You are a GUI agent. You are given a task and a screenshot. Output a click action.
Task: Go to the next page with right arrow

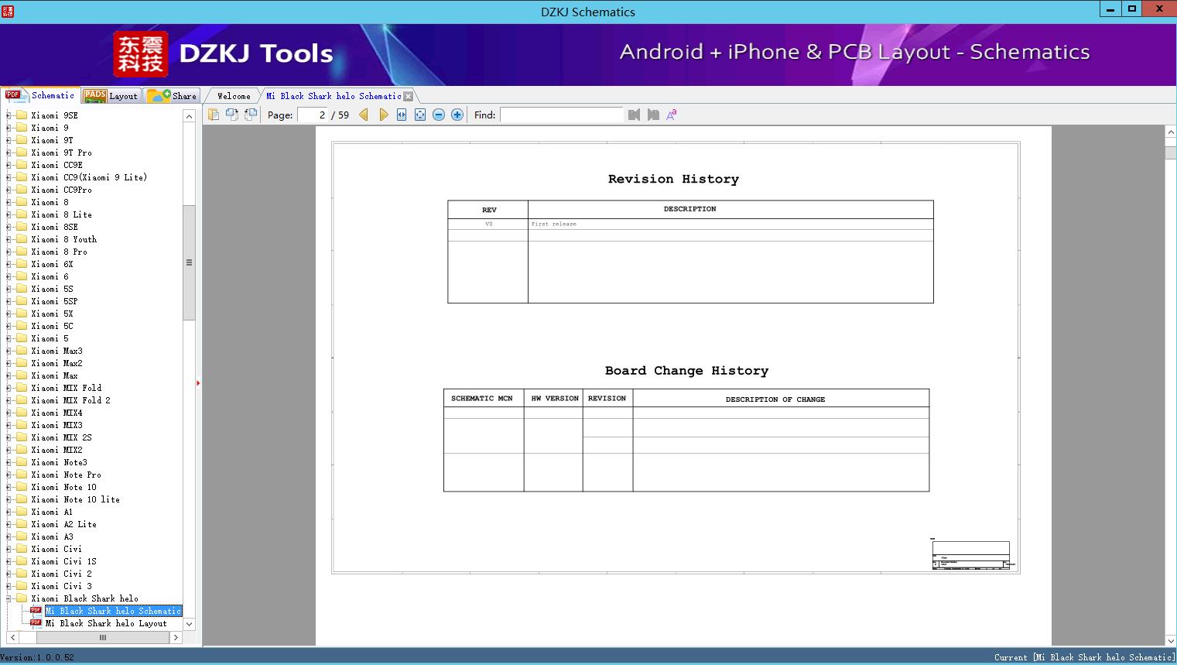pyautogui.click(x=383, y=115)
